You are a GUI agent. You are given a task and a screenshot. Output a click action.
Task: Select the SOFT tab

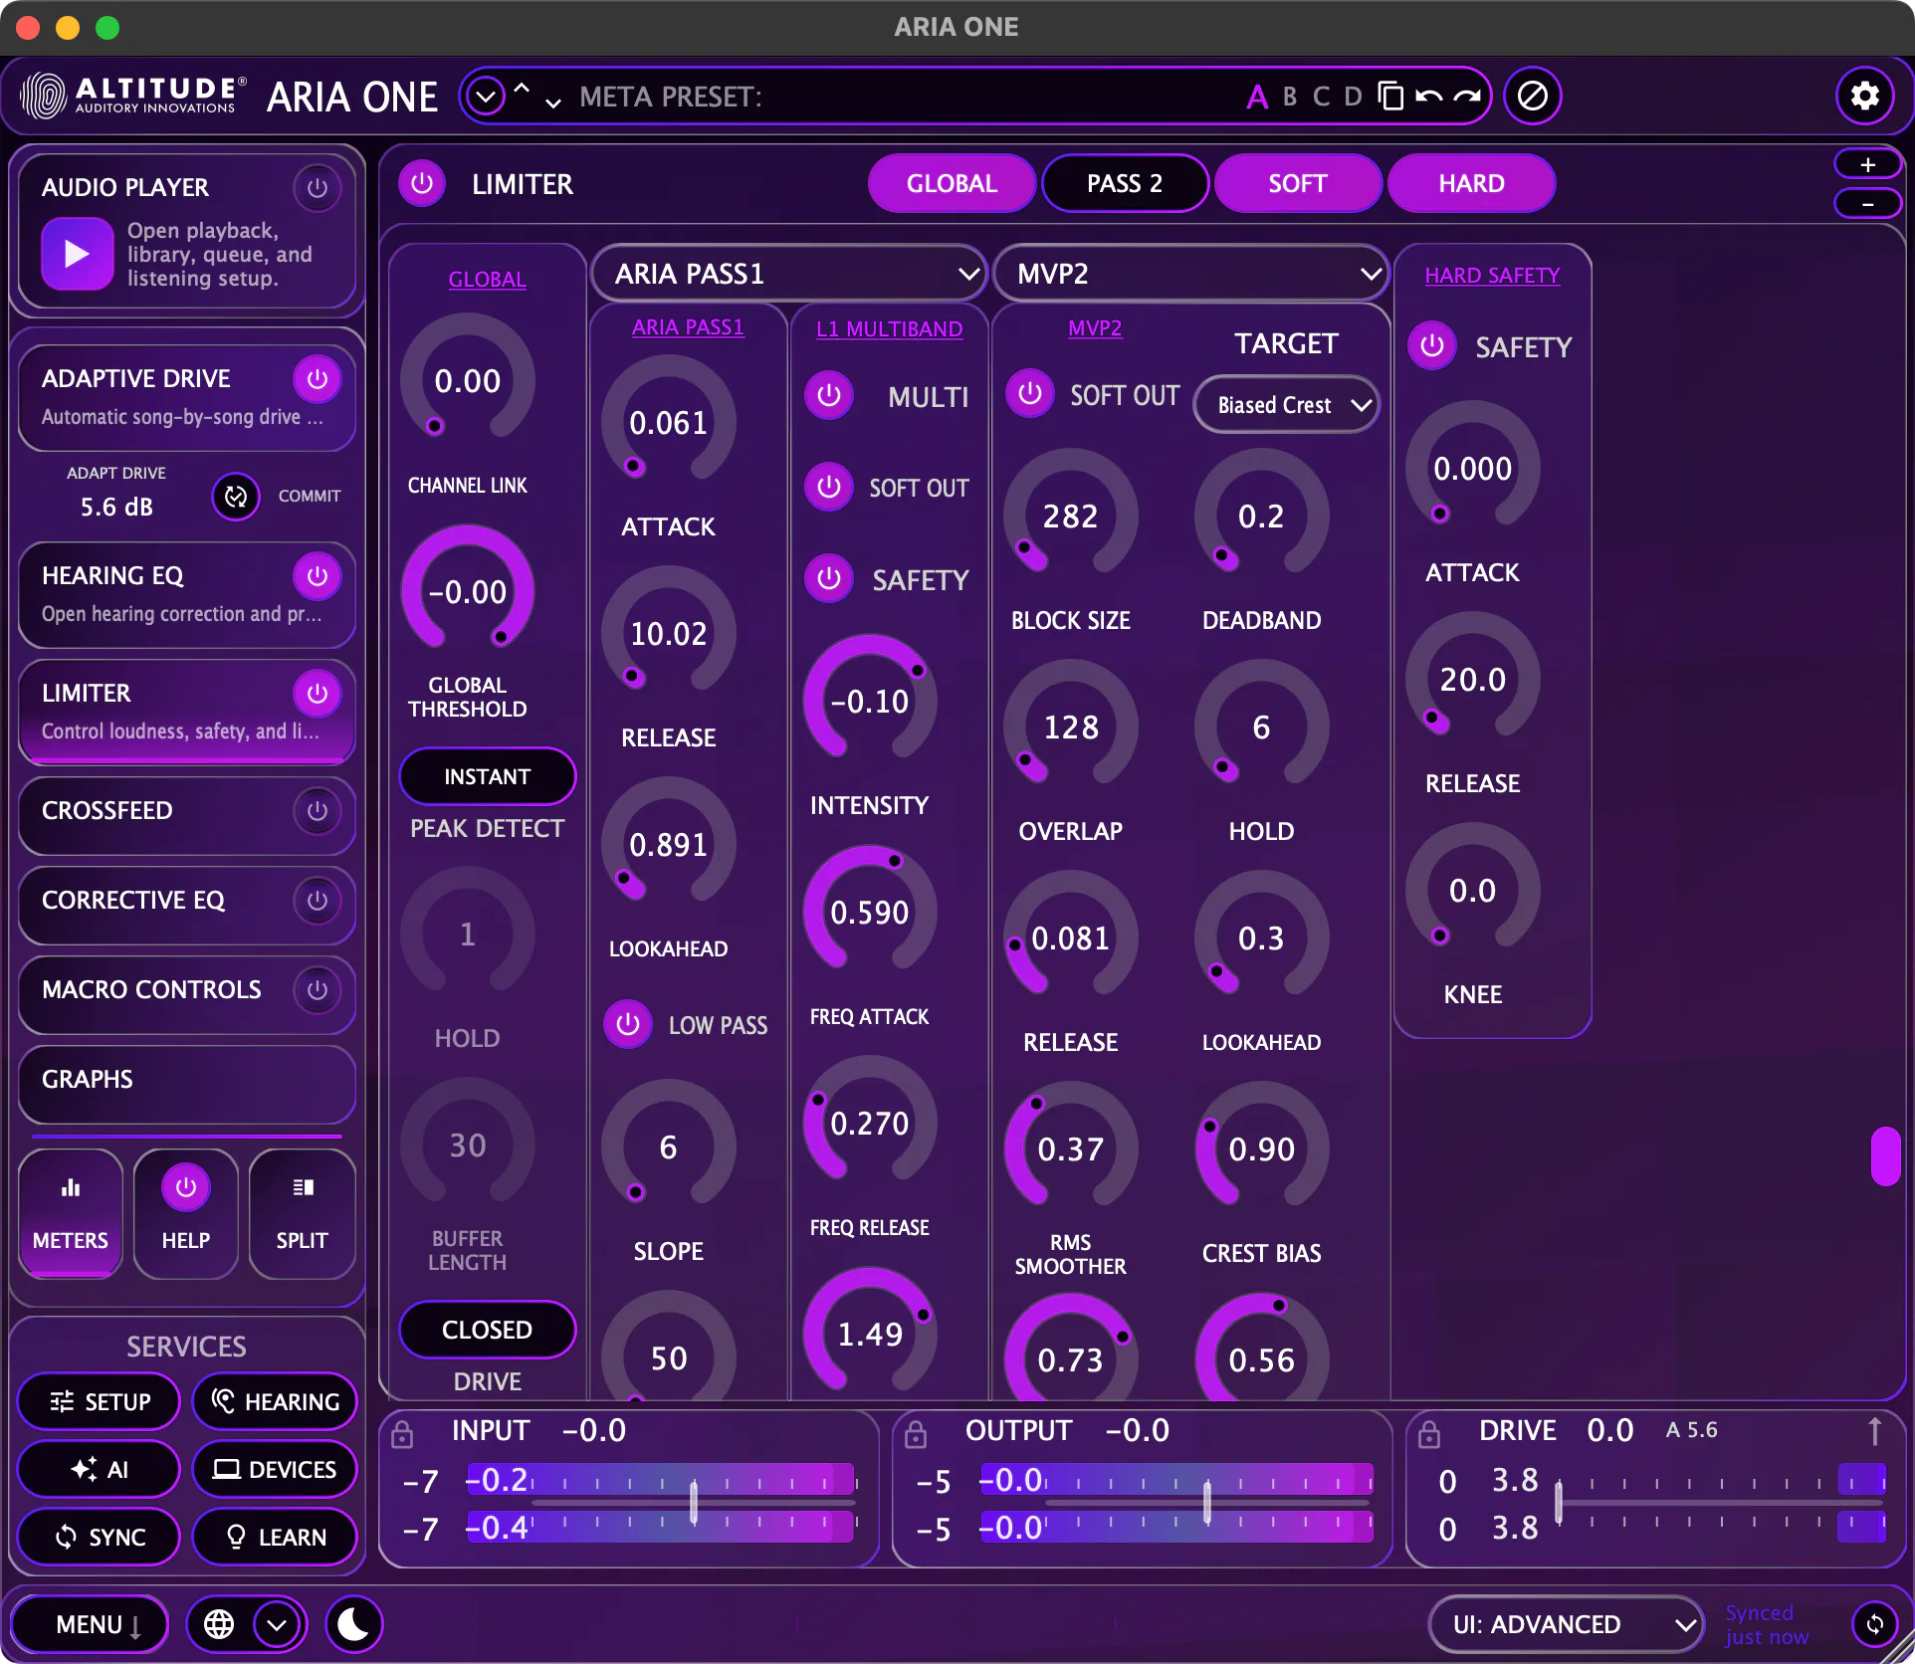point(1298,183)
